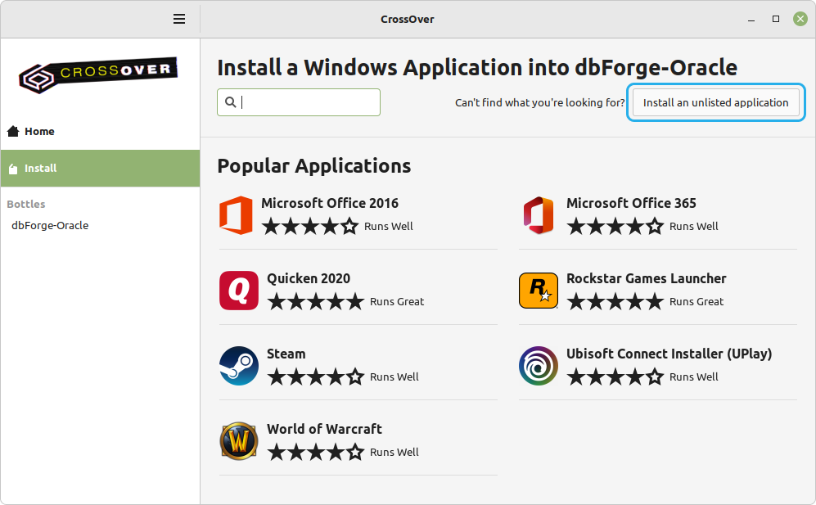Click Rockstar Games Launcher star rating

(615, 301)
